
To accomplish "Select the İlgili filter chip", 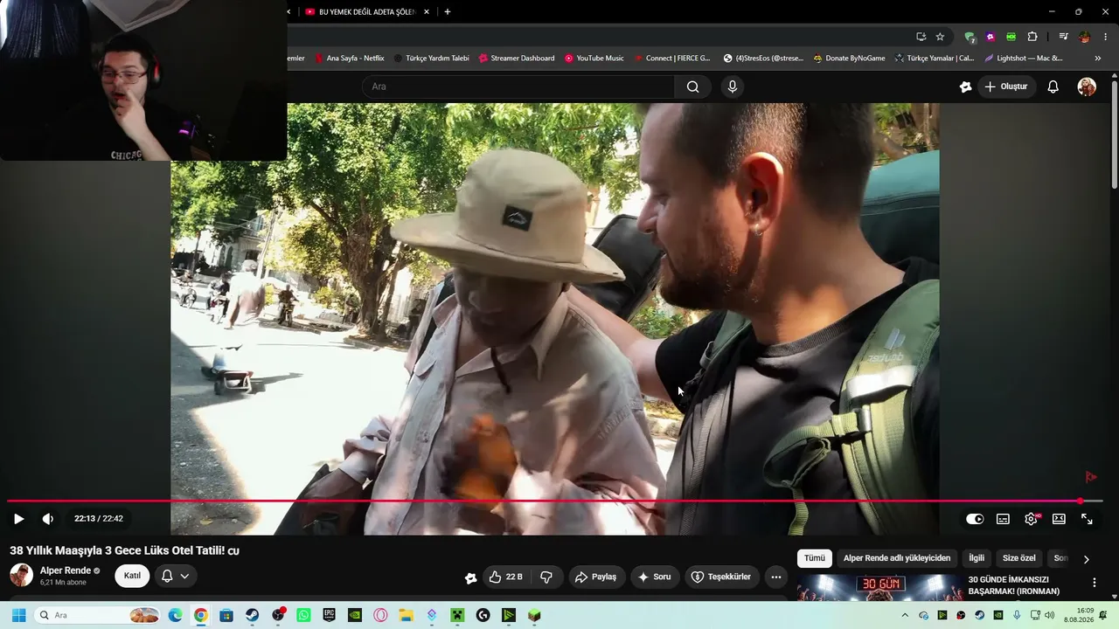I will pos(977,558).
